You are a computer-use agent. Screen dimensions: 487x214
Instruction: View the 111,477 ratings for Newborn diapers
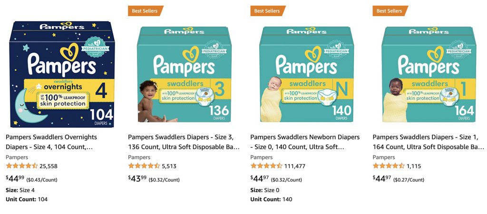click(x=295, y=166)
